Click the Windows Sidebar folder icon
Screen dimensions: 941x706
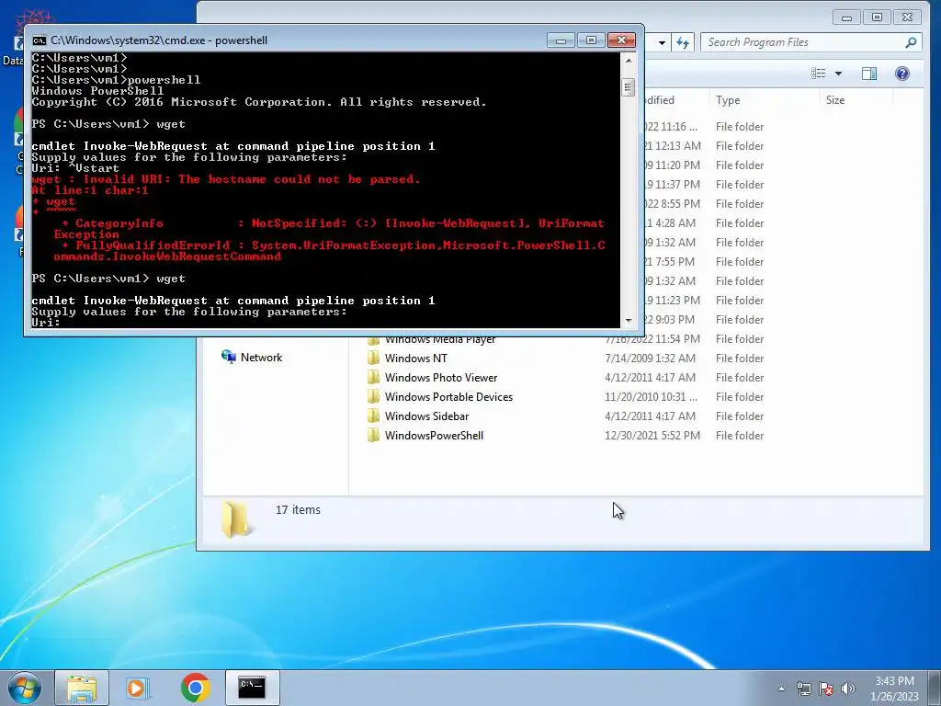[373, 416]
